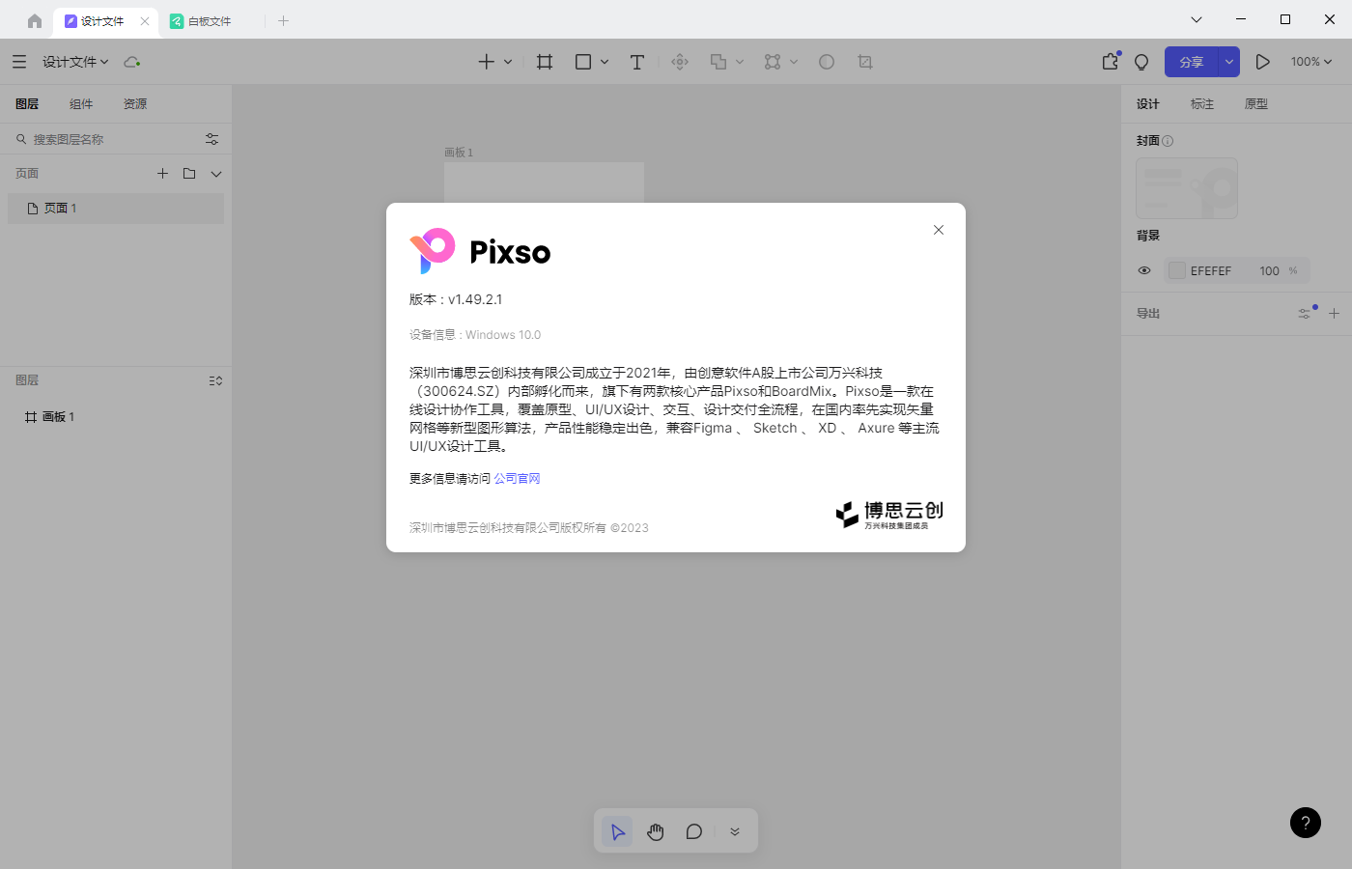Open the 100% zoom dropdown

(1311, 62)
